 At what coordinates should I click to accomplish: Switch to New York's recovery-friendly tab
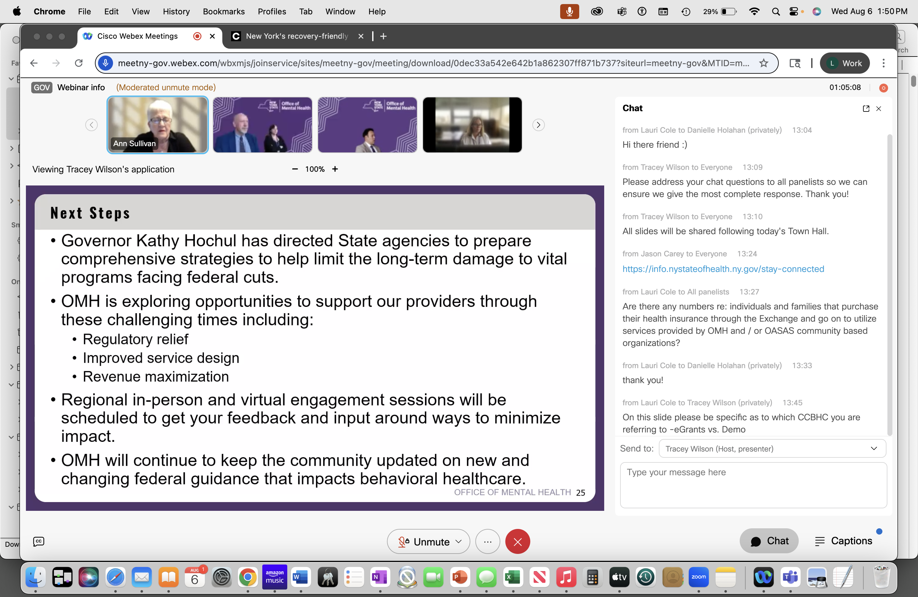(296, 36)
